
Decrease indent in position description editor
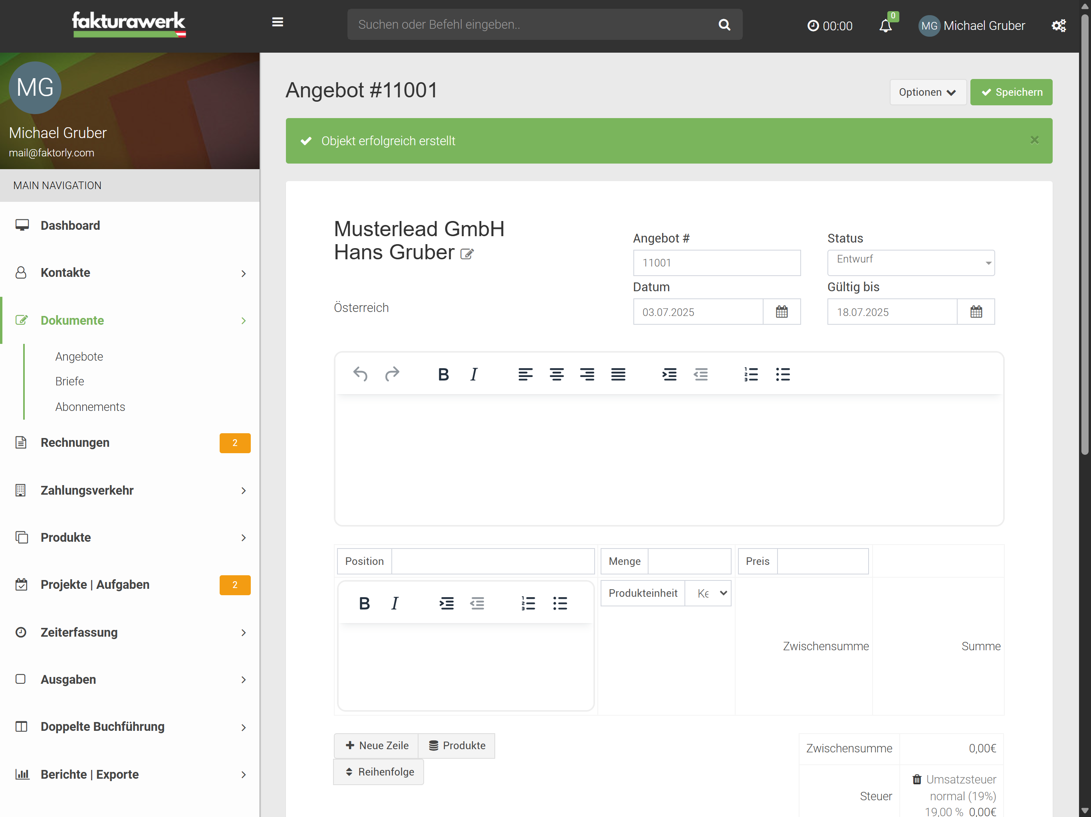coord(477,604)
